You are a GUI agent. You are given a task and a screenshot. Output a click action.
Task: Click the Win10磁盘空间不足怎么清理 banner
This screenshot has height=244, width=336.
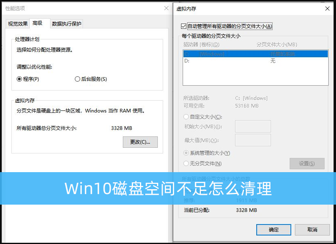pyautogui.click(x=168, y=188)
